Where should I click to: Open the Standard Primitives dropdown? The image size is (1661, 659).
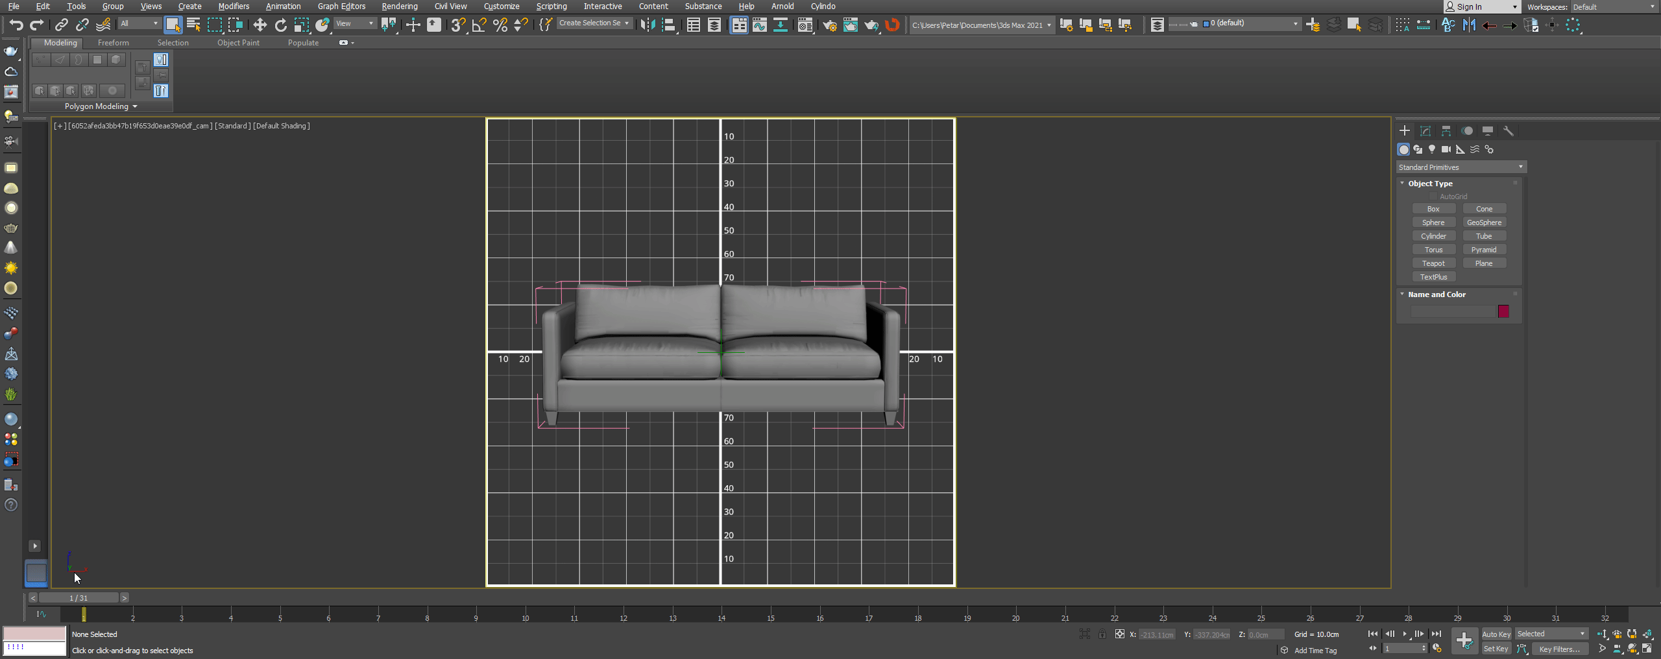pos(1461,167)
